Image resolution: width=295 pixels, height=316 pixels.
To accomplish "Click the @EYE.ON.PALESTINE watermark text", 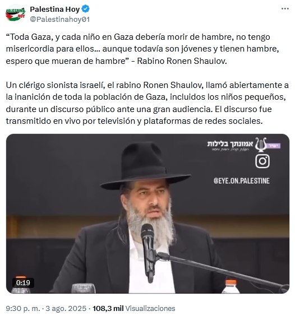I will tap(242, 181).
